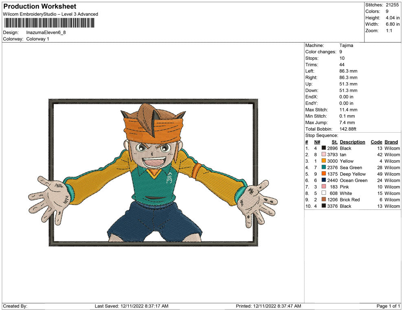Click the White color swatch
The width and height of the screenshot is (403, 310).
coord(324,193)
